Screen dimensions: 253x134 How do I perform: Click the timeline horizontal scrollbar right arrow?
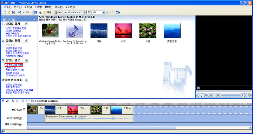pyautogui.click(x=251, y=128)
